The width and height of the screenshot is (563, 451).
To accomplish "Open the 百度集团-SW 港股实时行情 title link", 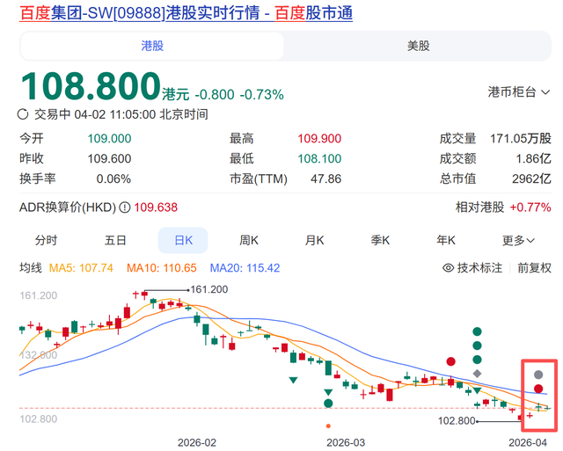I will pyautogui.click(x=186, y=15).
